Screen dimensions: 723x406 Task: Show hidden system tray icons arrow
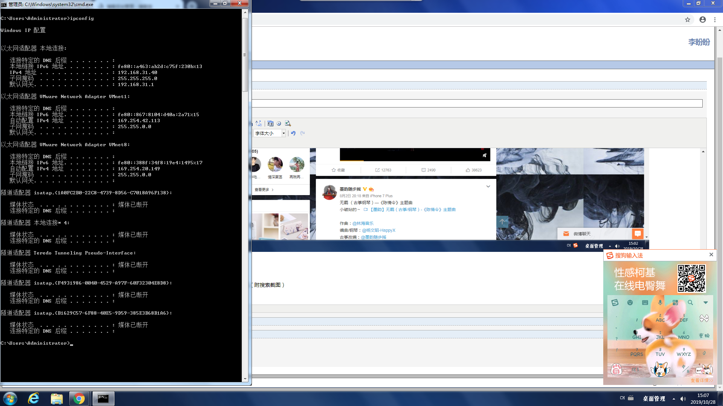coord(674,398)
